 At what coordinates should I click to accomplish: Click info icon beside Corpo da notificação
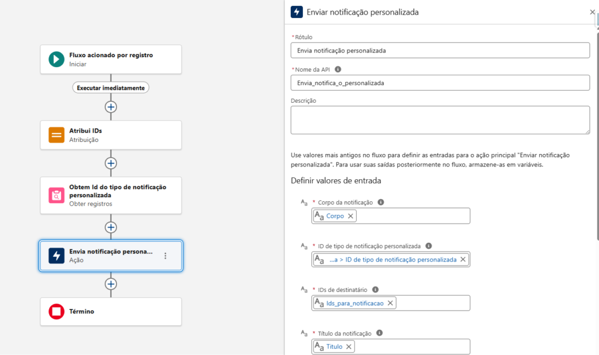tap(381, 202)
